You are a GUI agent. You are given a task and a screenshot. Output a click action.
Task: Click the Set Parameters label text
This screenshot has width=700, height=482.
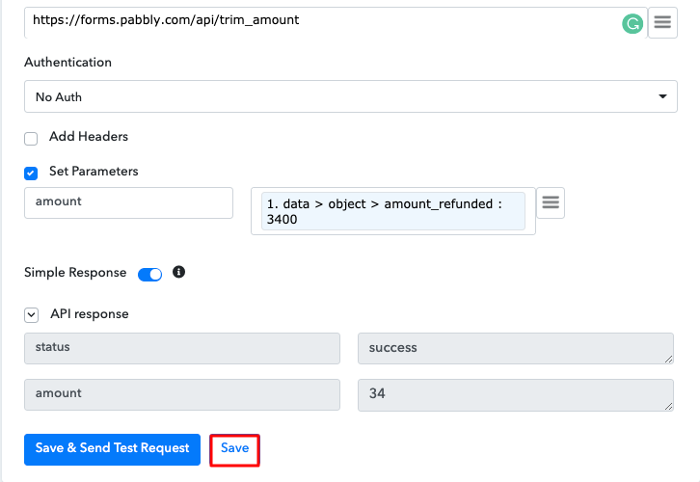click(94, 172)
